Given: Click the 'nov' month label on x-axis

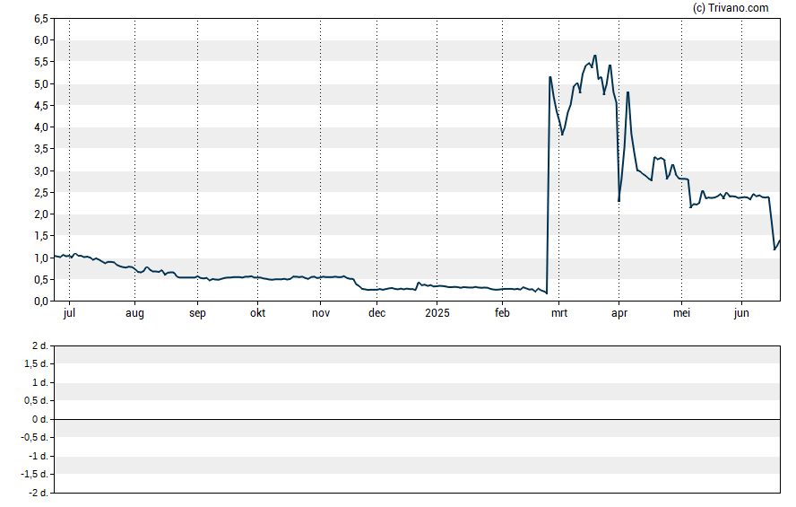Looking at the screenshot, I should [320, 313].
